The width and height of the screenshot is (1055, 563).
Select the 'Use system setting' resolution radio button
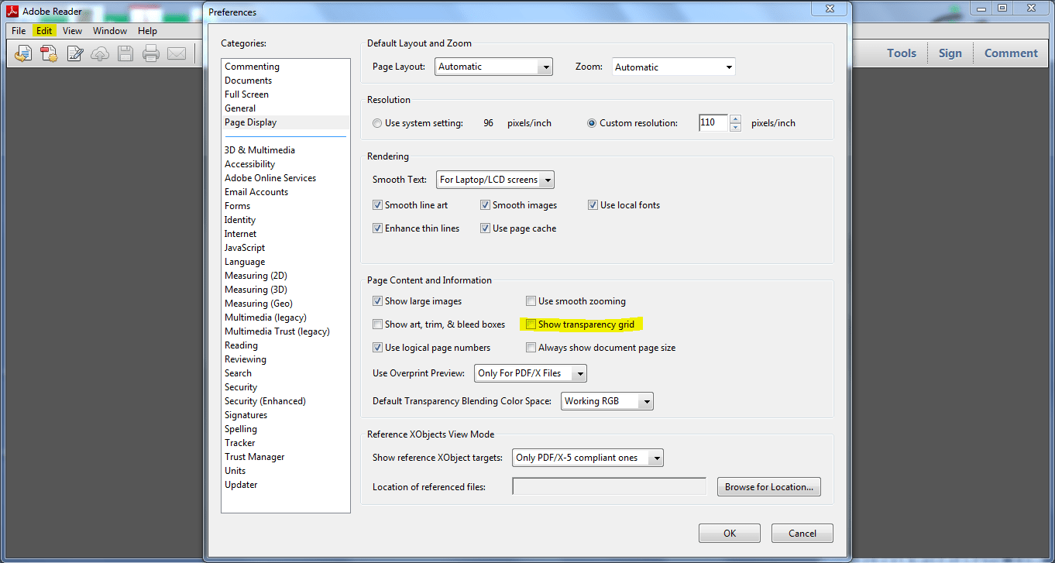[x=377, y=123]
